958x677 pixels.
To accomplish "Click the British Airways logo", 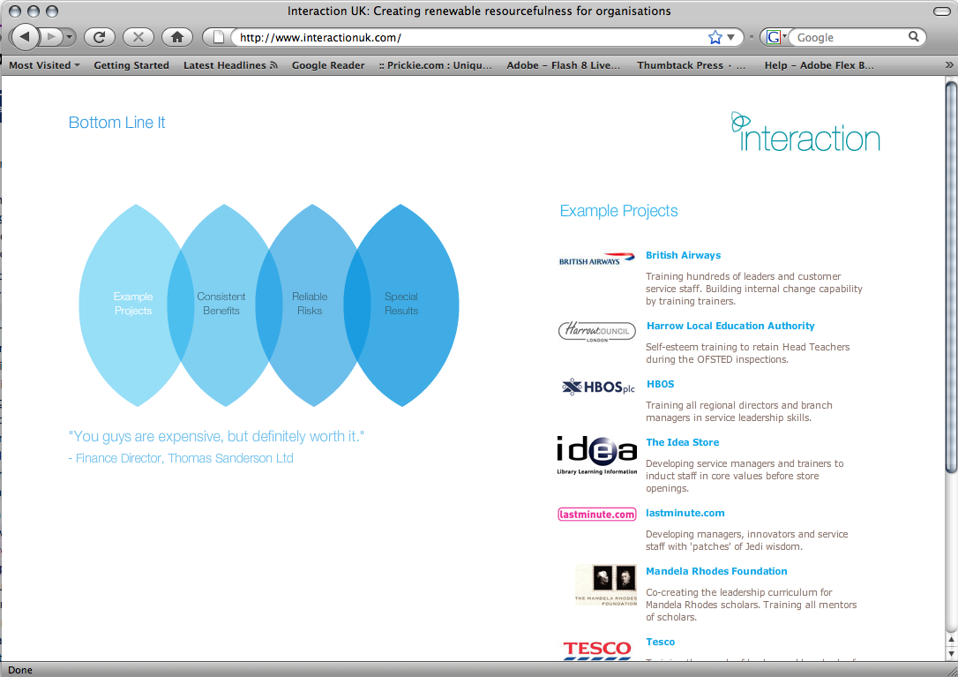I will (597, 260).
